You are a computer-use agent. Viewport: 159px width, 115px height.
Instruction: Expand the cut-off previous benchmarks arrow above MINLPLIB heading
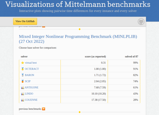[x=44, y=27]
